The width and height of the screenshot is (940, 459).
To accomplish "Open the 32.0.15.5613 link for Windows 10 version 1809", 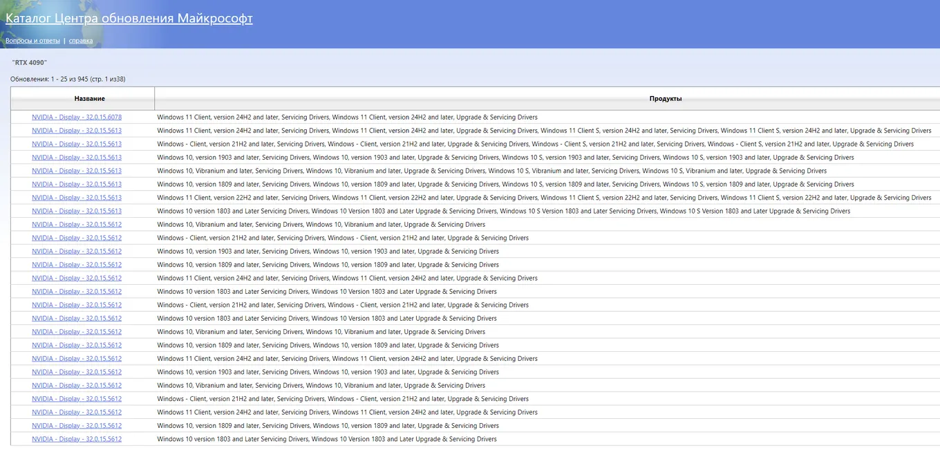I will pos(77,185).
